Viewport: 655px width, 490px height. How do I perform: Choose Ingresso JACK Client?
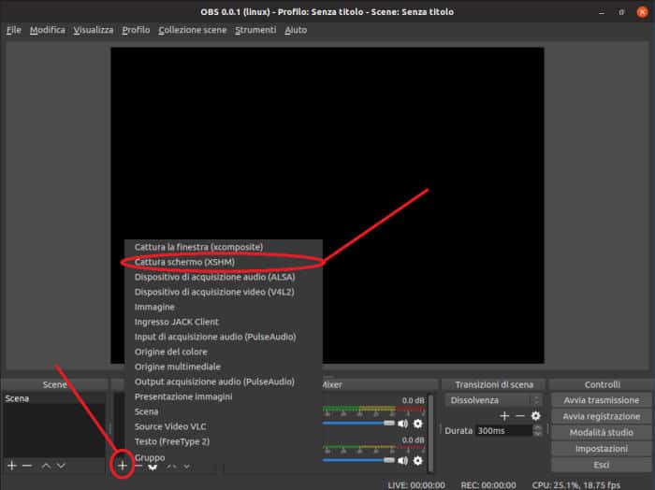click(x=224, y=322)
